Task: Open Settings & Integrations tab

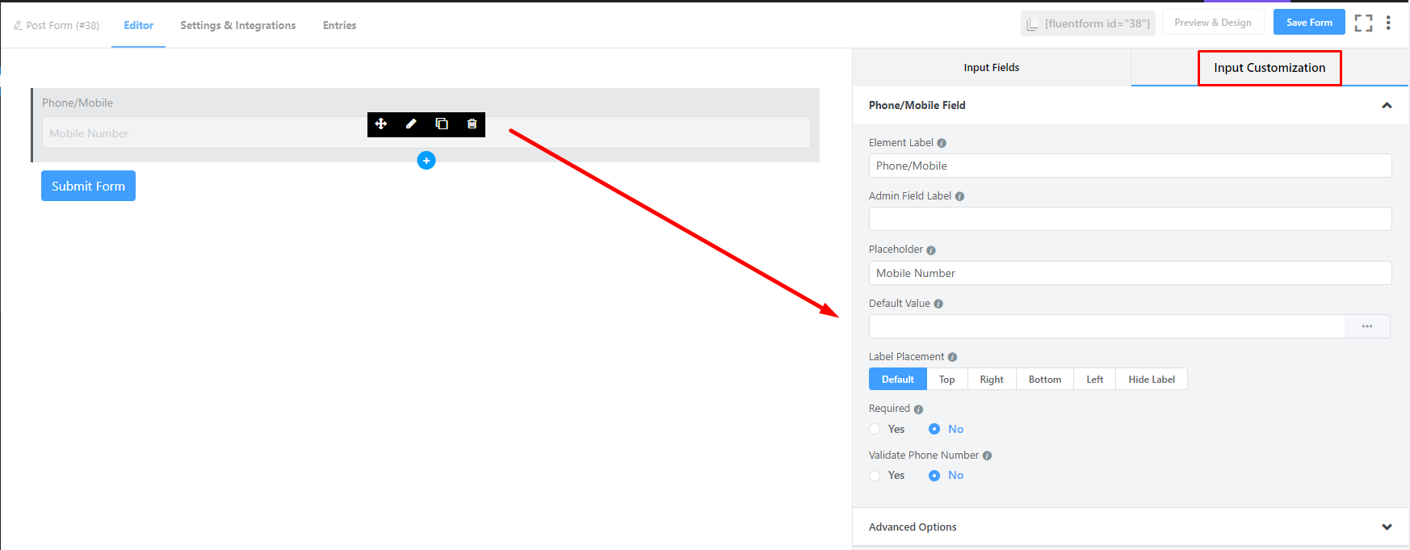Action: 237,26
